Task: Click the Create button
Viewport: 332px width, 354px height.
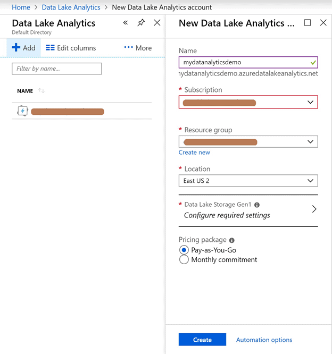Action: (x=202, y=340)
